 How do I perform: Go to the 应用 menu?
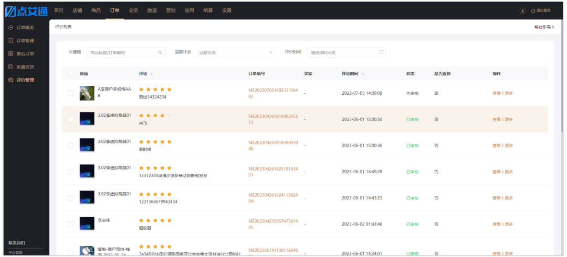(190, 10)
